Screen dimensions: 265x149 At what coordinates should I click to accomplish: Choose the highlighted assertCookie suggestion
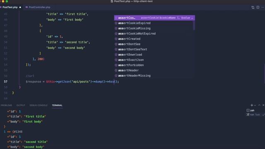[x=154, y=18]
